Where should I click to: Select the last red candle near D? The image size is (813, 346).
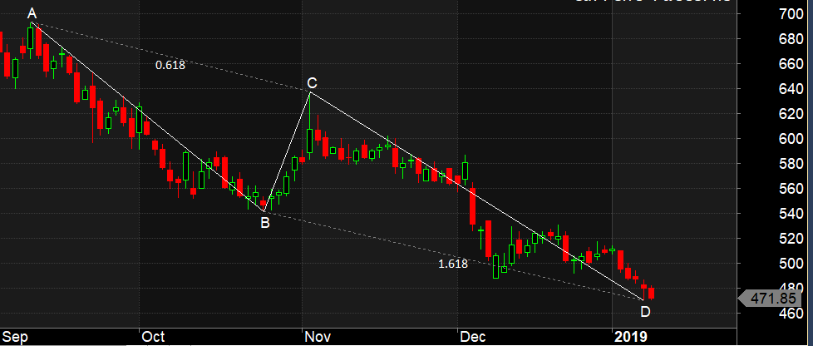pyautogui.click(x=651, y=293)
